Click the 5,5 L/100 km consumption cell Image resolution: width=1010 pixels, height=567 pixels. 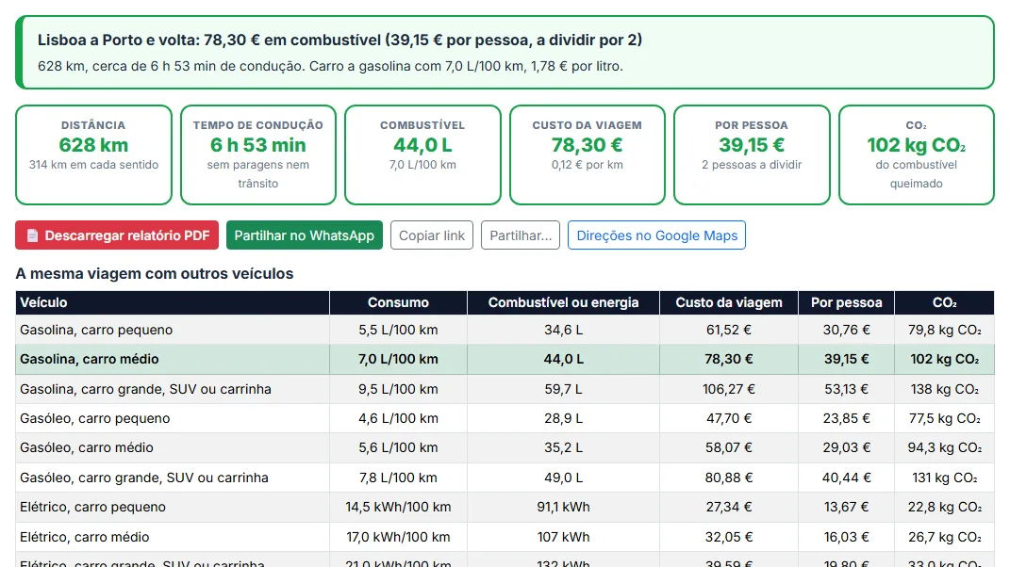point(398,330)
